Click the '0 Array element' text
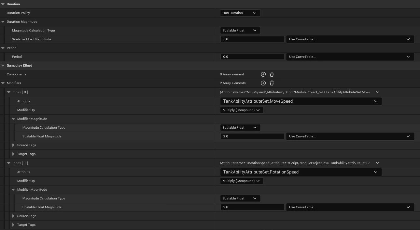The height and width of the screenshot is (230, 420). 232,74
